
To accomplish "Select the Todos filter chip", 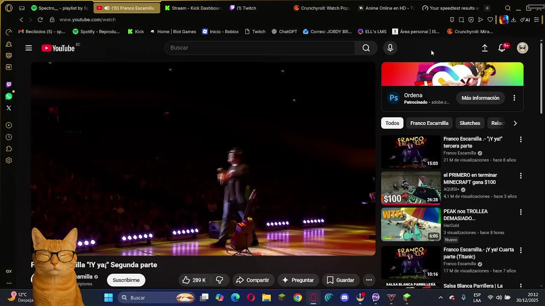I will (x=392, y=123).
